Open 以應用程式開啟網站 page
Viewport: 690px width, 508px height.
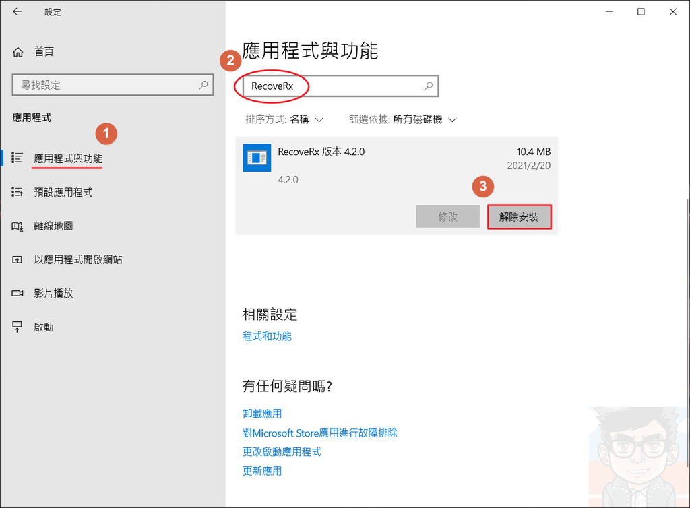pyautogui.click(x=78, y=259)
